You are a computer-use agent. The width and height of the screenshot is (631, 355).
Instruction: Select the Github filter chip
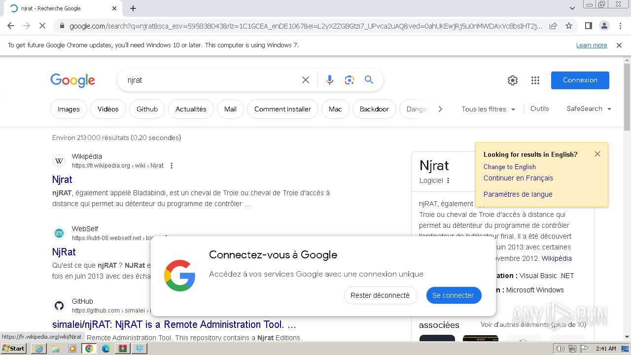point(147,109)
